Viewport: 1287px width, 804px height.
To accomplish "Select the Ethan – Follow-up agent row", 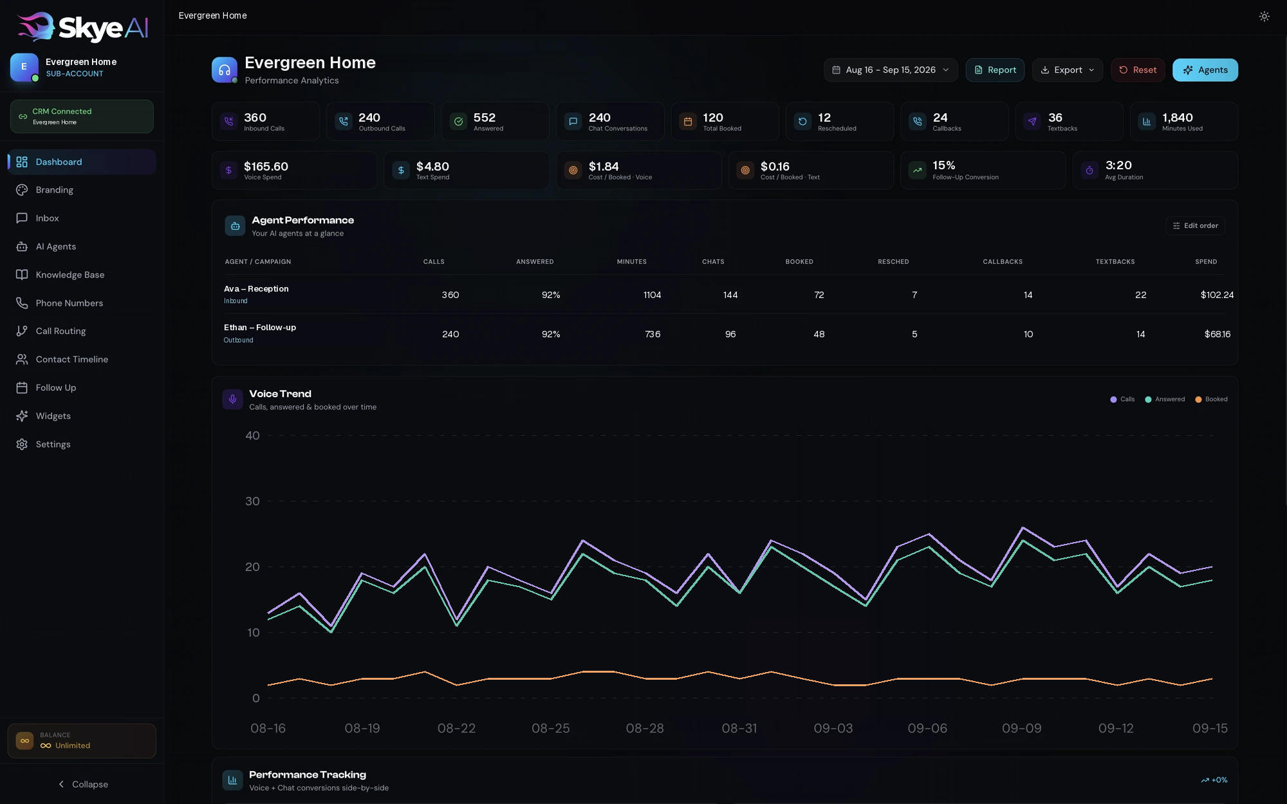I will 725,333.
